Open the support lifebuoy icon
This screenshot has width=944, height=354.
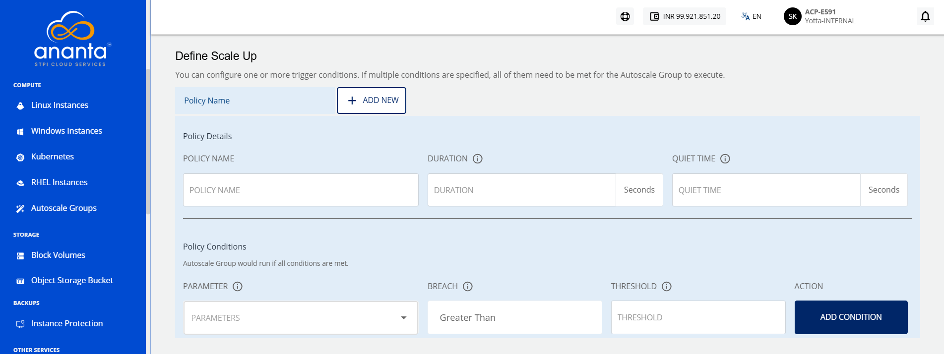625,16
